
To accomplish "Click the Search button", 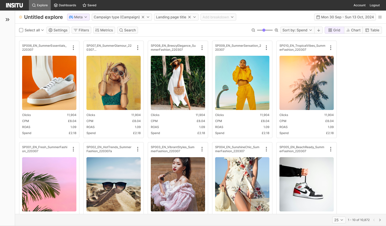I will coord(127,30).
